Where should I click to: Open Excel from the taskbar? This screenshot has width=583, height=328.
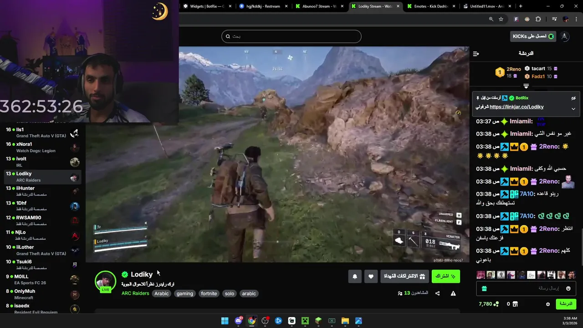pos(332,321)
